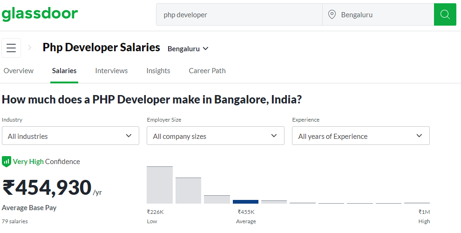Open the Insights tab
This screenshot has width=461, height=233.
[x=158, y=71]
